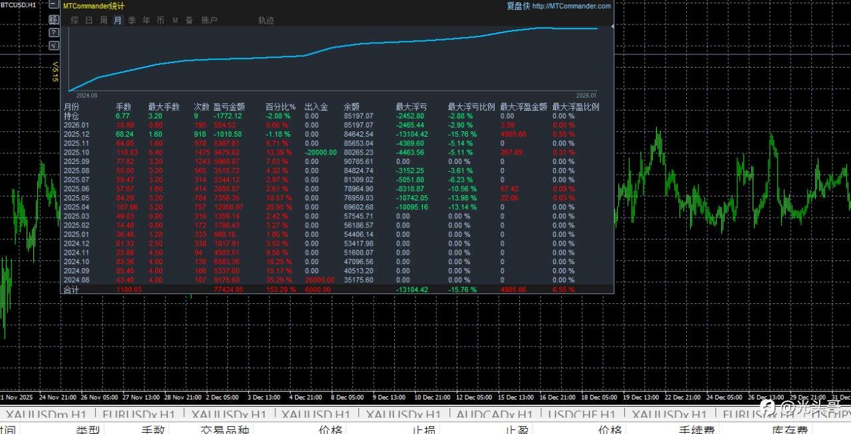Viewport: 851px width, 434px height.
Task: Click the 出入金 column header
Action: pos(316,107)
